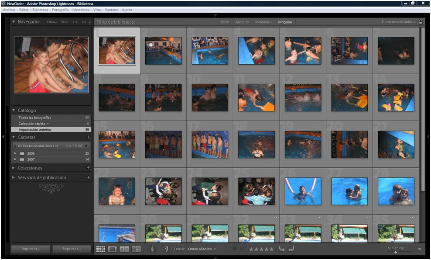Click the add folder plus icon
Screen dimensions: 431x260
coord(89,137)
